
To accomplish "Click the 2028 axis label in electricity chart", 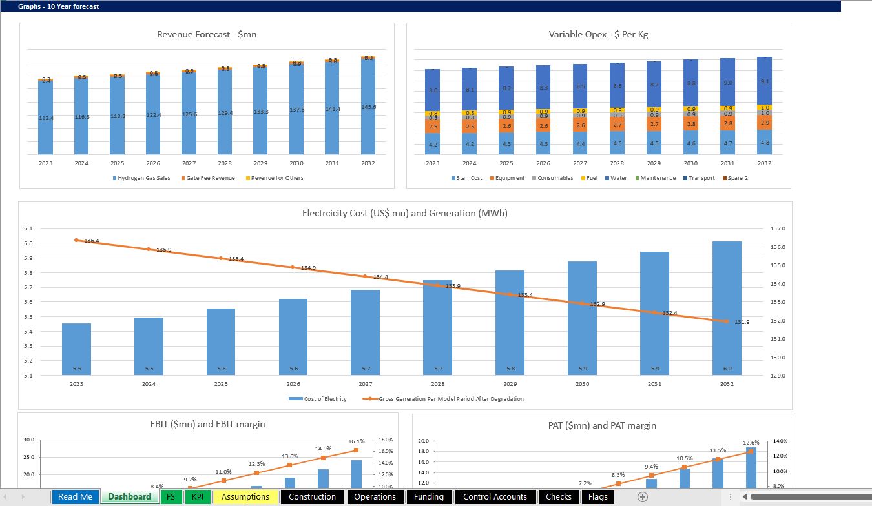I will pyautogui.click(x=438, y=384).
